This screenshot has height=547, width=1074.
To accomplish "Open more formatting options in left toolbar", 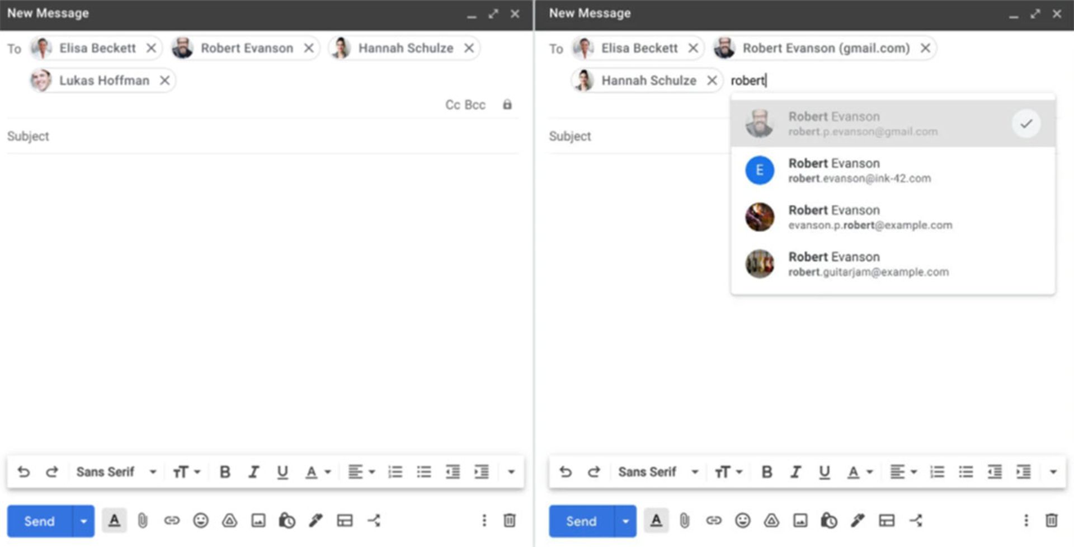I will [x=511, y=472].
